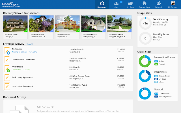
Task: Open the My Docs folder icon
Action: pos(130,3)
